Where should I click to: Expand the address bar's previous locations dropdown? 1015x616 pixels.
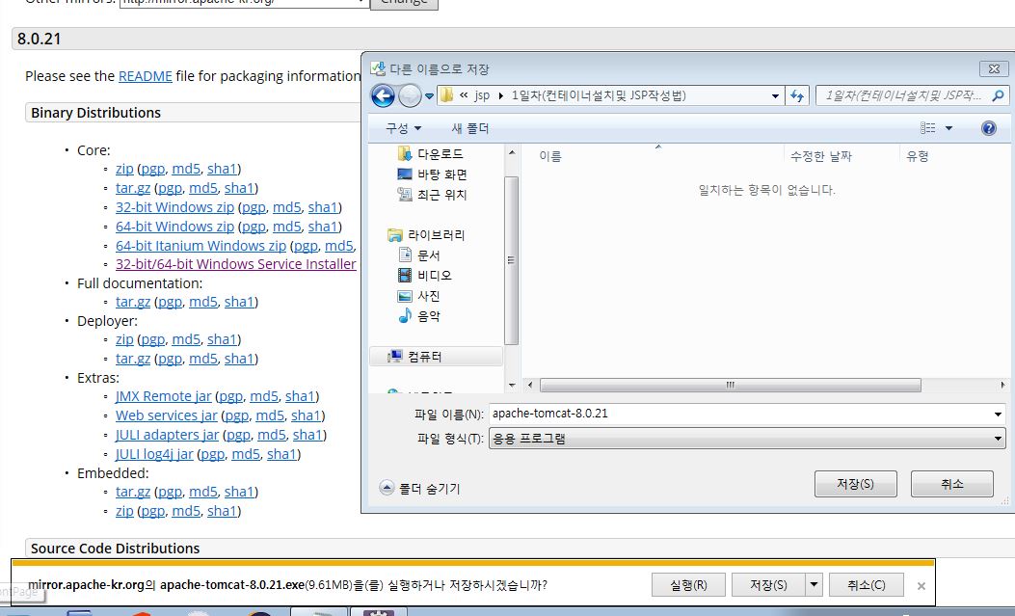pos(775,96)
